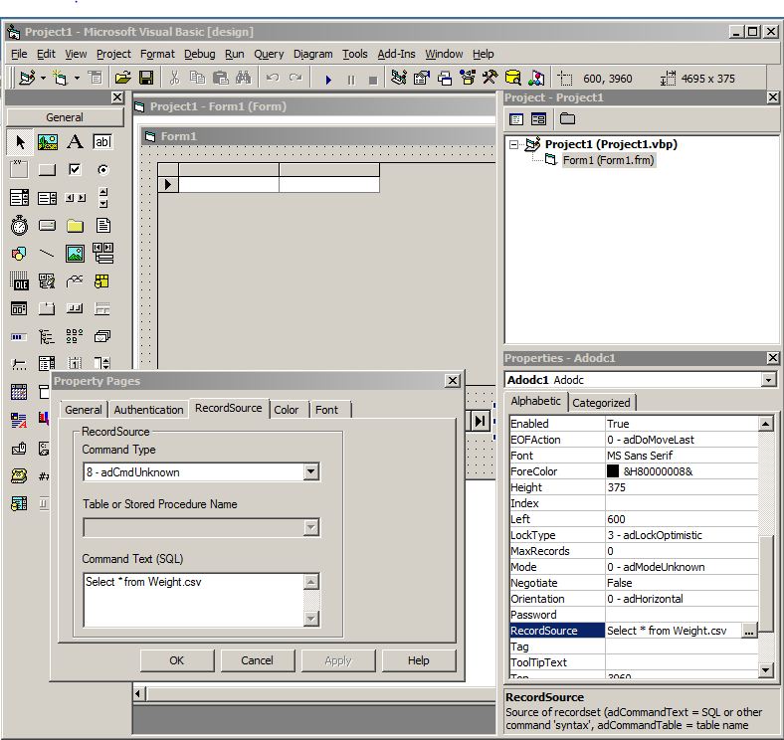This screenshot has height=740, width=784.
Task: Close the Property Pages dialog
Action: (453, 381)
